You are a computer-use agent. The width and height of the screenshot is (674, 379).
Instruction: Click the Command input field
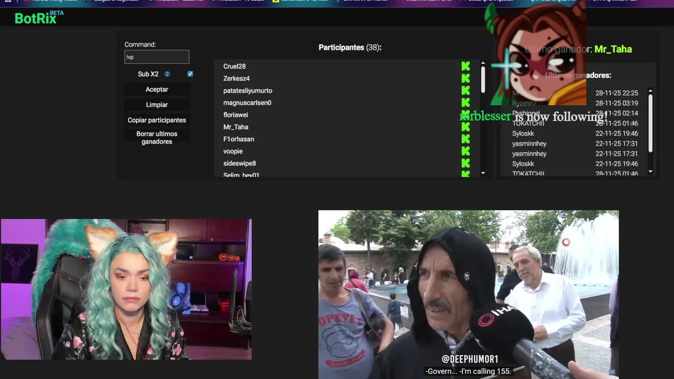pos(156,57)
